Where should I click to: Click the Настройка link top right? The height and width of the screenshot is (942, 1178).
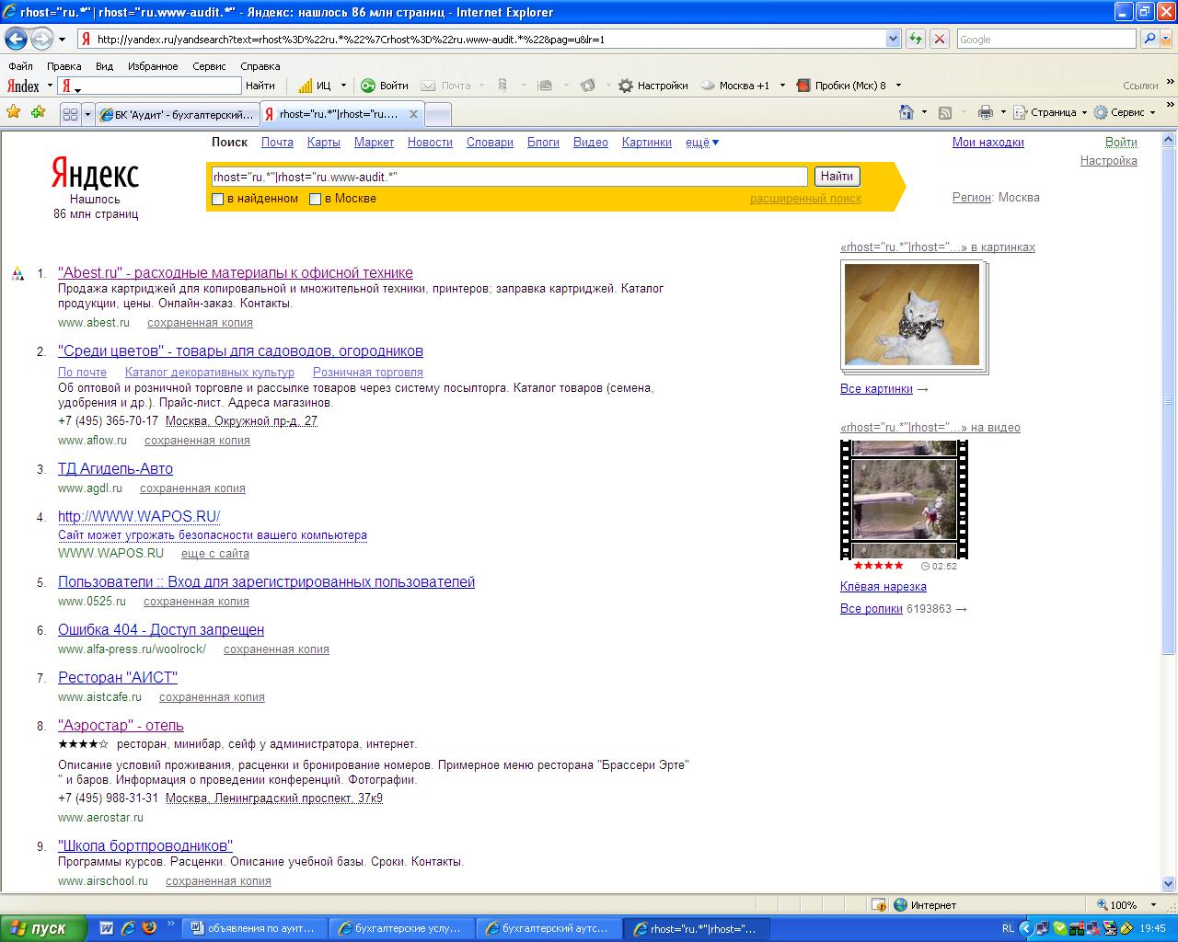(x=1108, y=160)
